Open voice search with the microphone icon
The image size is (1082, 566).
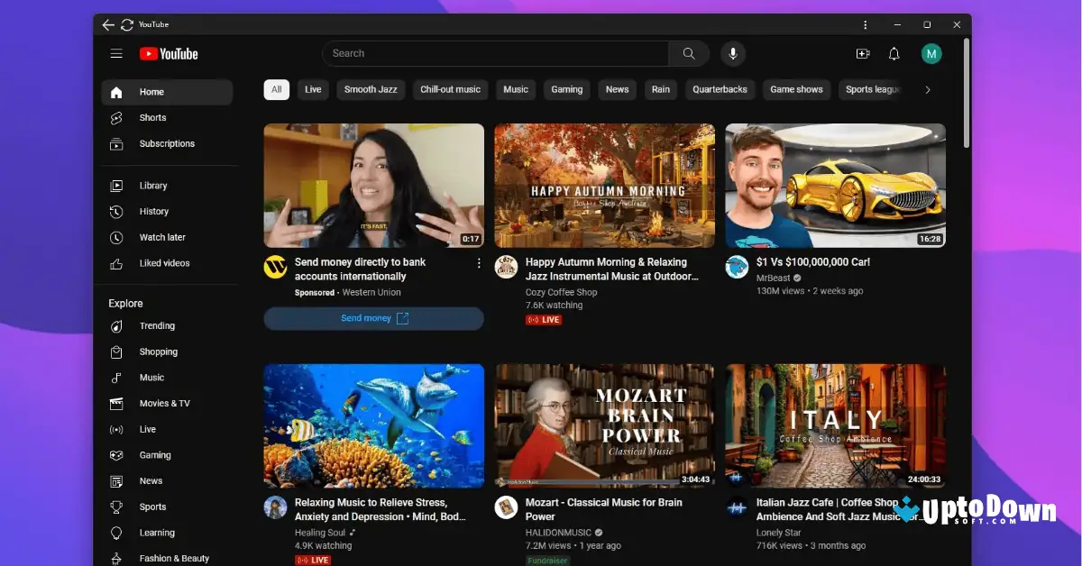tap(733, 53)
